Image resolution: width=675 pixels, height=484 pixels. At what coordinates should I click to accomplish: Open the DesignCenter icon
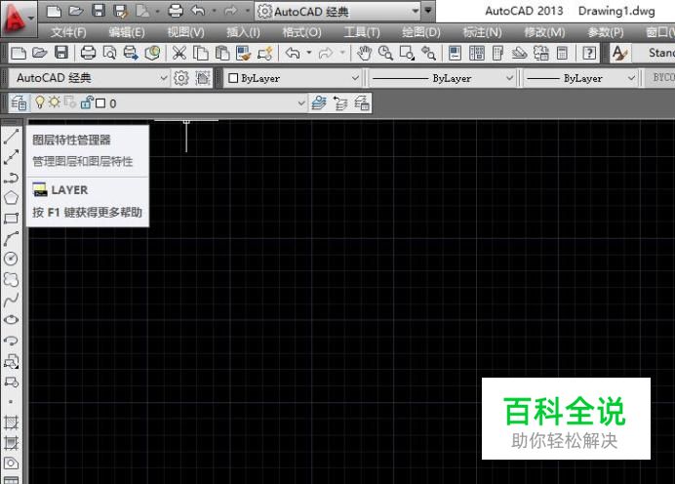pos(477,54)
